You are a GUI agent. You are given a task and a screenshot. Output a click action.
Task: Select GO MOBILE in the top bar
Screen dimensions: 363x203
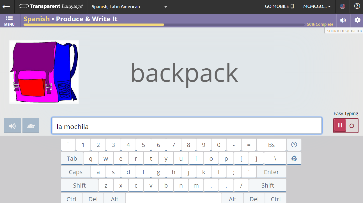click(x=279, y=6)
